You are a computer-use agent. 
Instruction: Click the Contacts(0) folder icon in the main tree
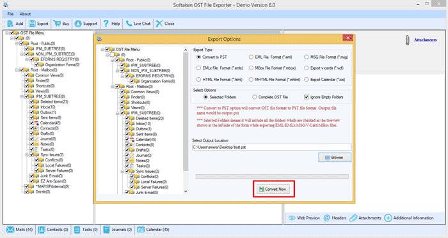coord(36,128)
